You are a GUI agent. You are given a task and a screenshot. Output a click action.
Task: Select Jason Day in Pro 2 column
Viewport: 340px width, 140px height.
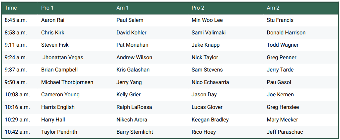(x=204, y=94)
